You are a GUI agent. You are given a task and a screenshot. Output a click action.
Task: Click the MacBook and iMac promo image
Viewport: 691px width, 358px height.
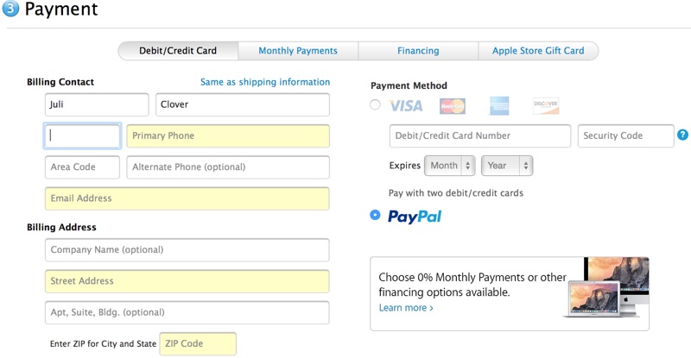click(606, 287)
